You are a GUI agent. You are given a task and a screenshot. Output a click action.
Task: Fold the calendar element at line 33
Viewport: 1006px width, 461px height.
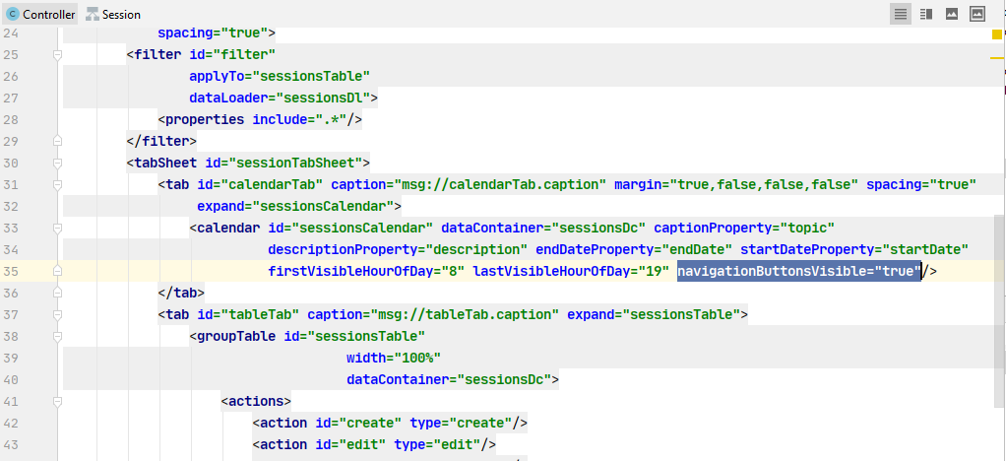[x=58, y=228]
